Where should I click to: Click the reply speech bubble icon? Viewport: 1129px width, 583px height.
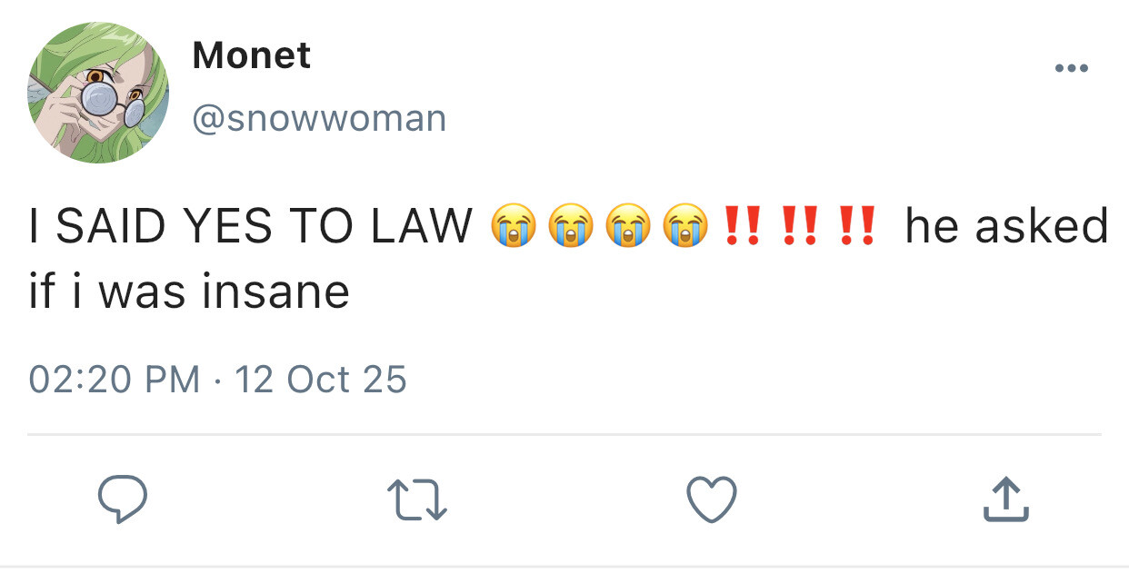point(123,500)
